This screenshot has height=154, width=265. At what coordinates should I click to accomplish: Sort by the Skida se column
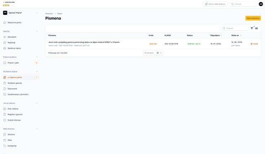(236, 36)
